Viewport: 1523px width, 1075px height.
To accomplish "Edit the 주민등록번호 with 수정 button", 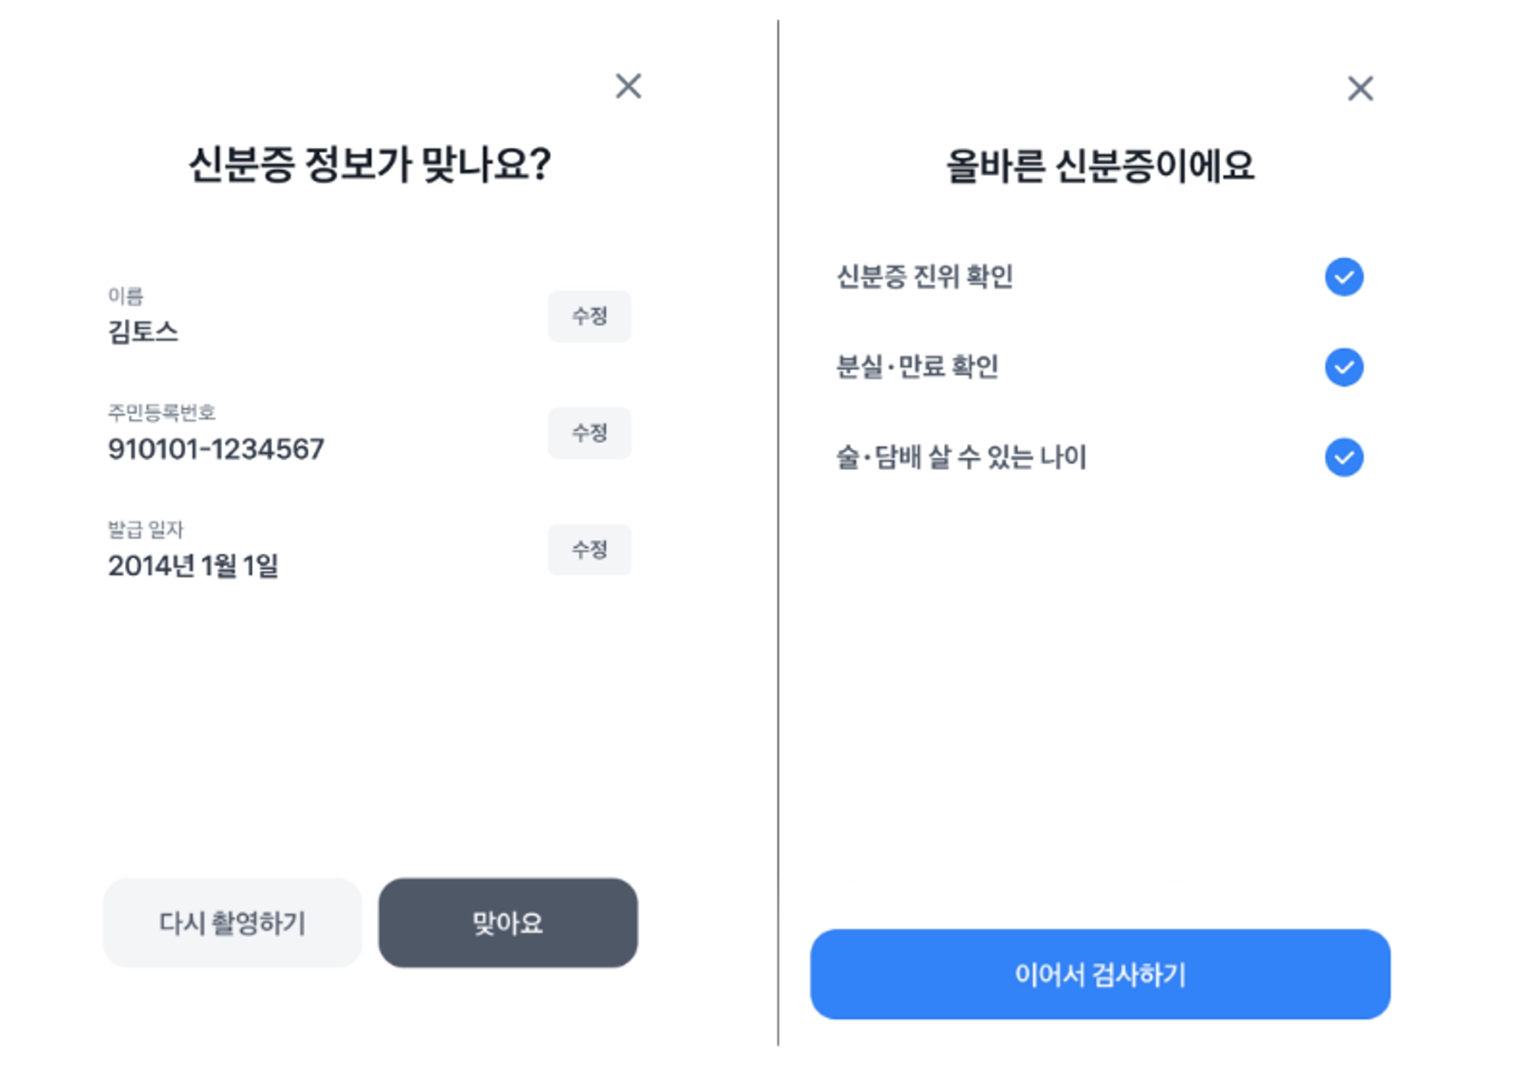I will 589,433.
